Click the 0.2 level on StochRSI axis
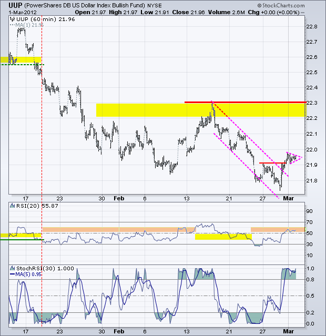The image size is (326, 336). (x=310, y=313)
